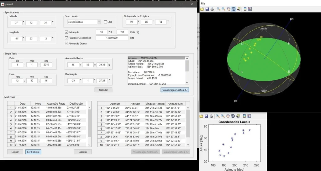Click the Latitude degrees field showing 37

16,23
